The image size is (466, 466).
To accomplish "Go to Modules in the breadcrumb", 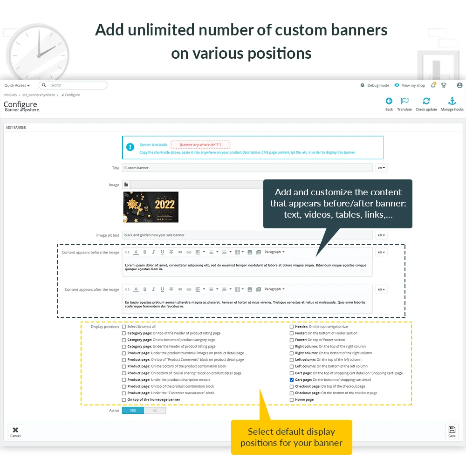I will [10, 95].
